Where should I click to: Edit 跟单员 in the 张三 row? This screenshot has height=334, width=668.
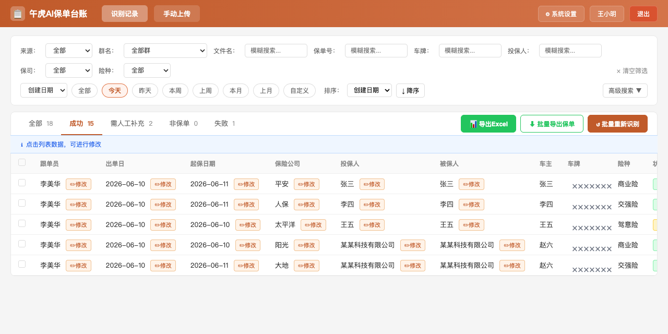pyautogui.click(x=78, y=184)
